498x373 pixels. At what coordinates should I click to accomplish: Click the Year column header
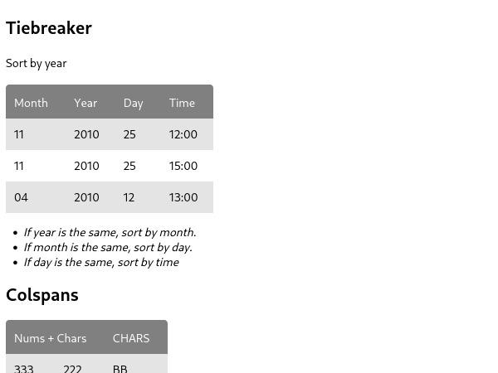(85, 103)
